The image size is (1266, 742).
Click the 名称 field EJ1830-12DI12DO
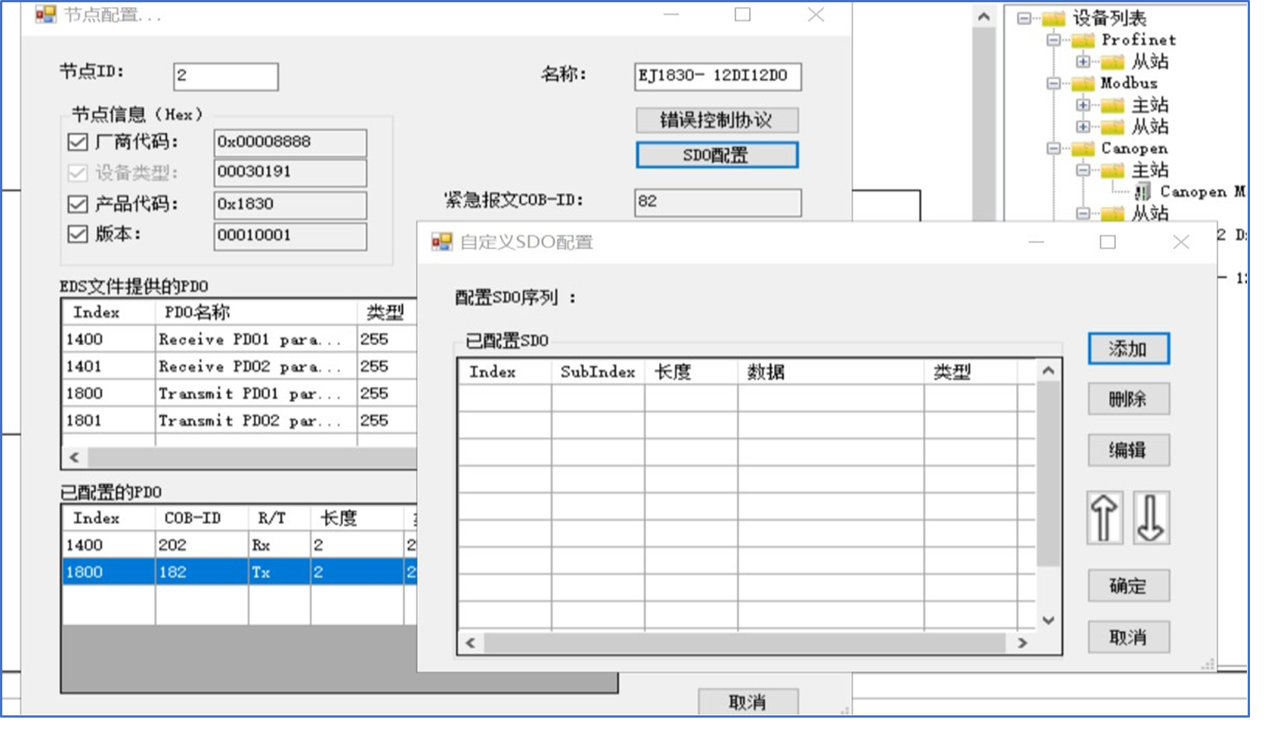tap(718, 76)
